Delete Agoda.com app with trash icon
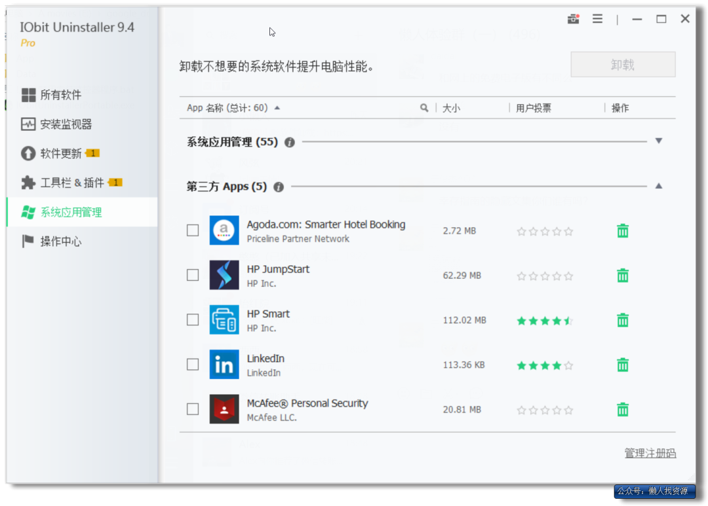Image resolution: width=708 pixels, height=506 pixels. coord(623,231)
